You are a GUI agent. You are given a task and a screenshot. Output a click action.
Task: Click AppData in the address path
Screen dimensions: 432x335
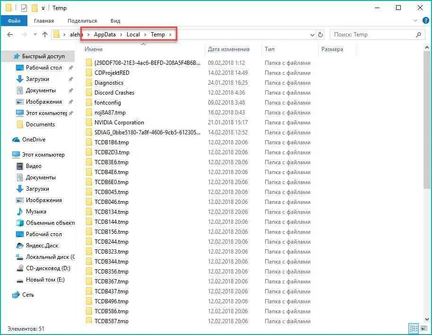105,35
